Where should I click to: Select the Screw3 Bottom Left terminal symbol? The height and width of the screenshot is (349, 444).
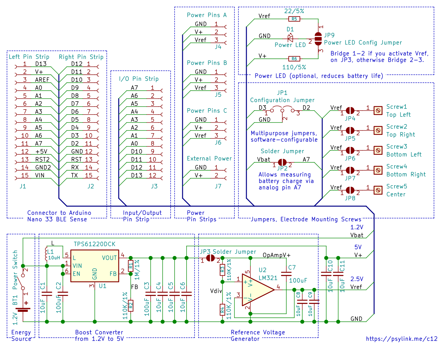[x=378, y=150]
